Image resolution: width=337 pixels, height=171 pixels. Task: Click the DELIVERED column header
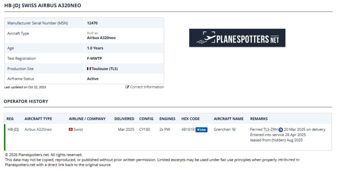(x=124, y=119)
